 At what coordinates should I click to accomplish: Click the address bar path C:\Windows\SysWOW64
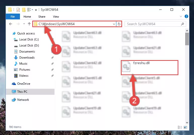click(x=57, y=24)
